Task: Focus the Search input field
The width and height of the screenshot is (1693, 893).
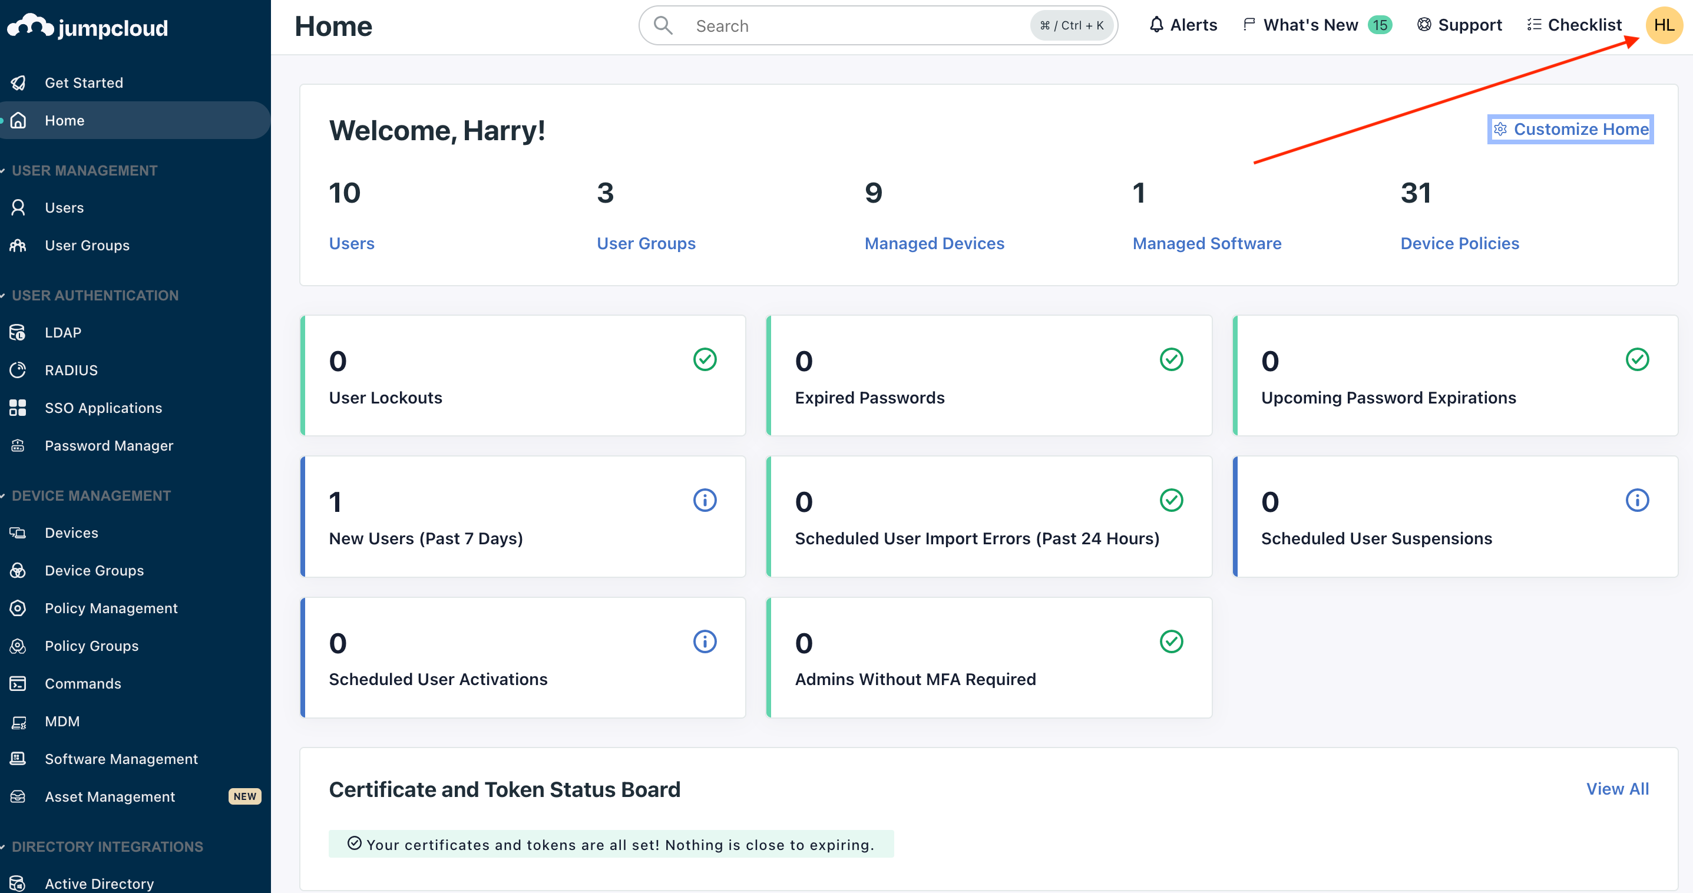Action: 854,26
